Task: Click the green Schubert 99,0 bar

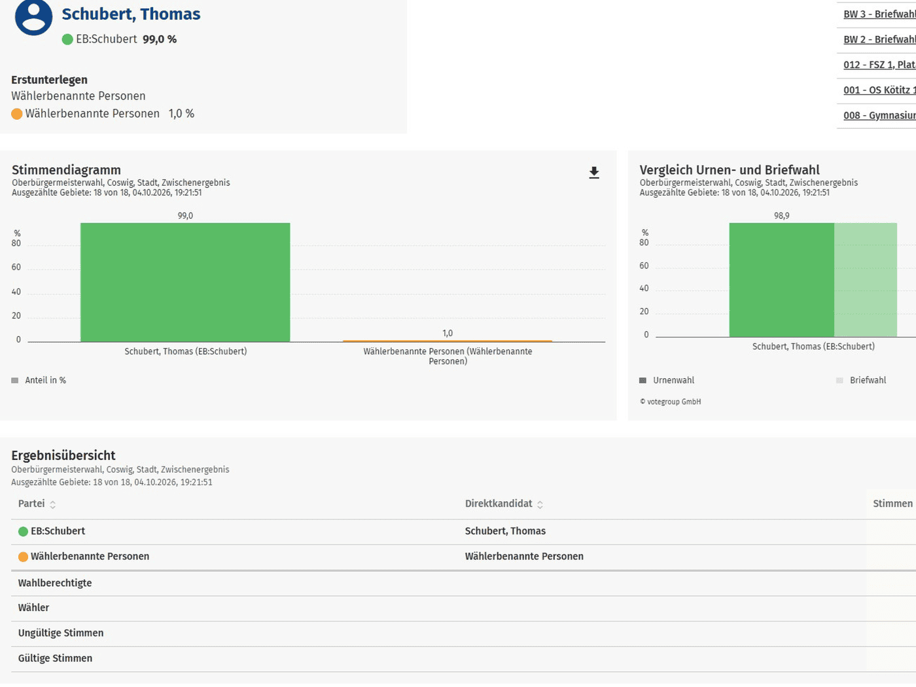Action: click(x=185, y=282)
